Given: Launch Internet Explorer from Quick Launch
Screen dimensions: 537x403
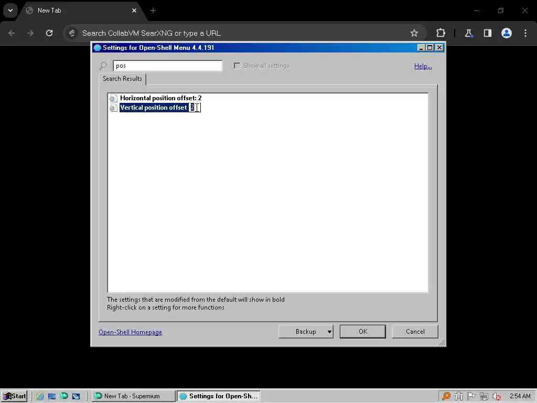Looking at the screenshot, I should coord(40,397).
